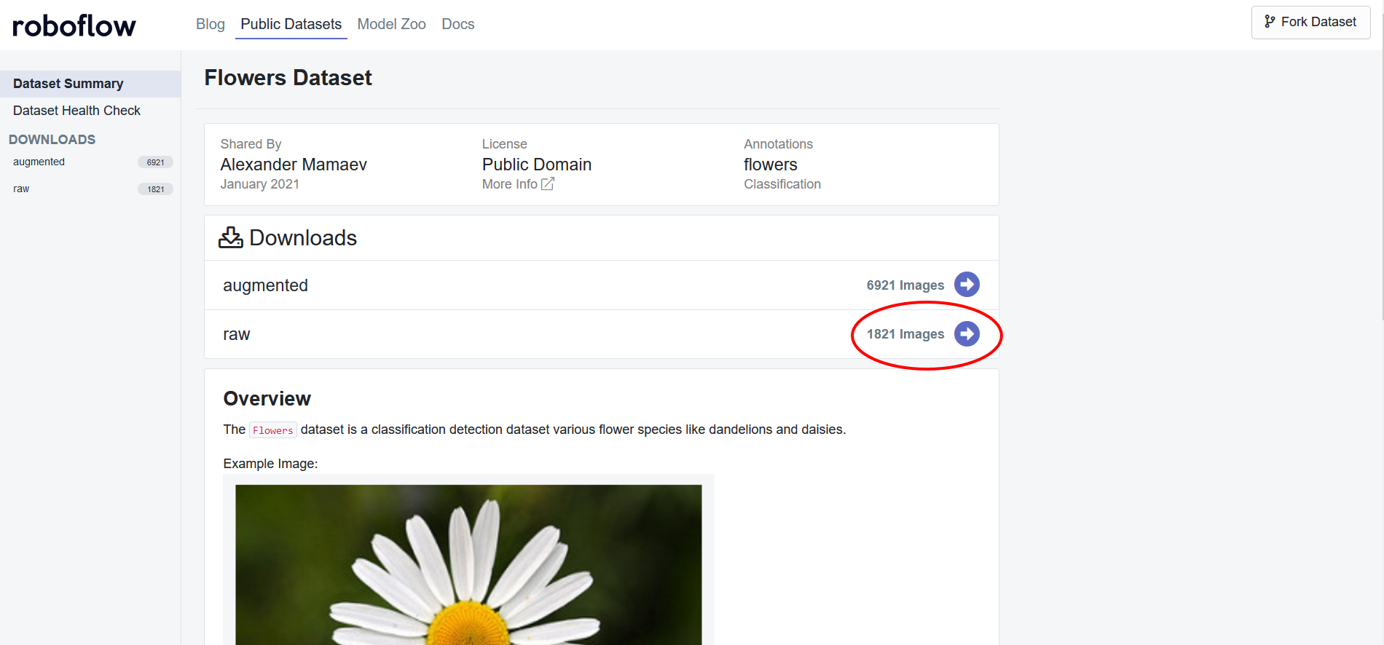Click the Downloads tray icon

[231, 237]
